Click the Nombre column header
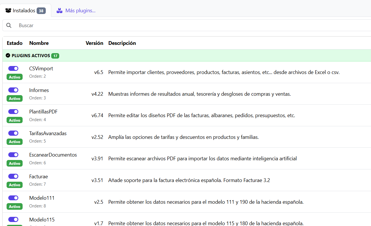Image resolution: width=371 pixels, height=226 pixels. pos(39,43)
